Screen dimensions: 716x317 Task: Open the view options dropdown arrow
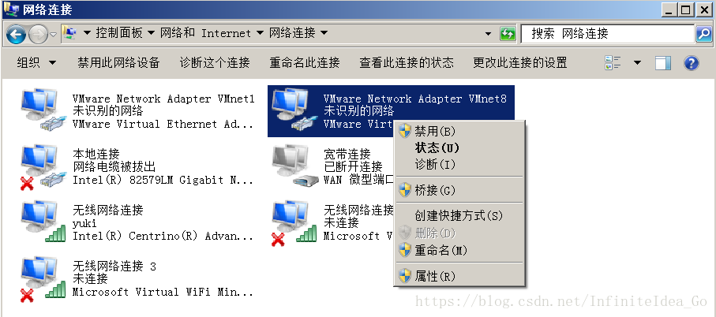click(637, 62)
